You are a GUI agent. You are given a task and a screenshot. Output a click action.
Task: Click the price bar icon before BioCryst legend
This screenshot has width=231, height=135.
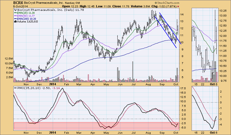pyautogui.click(x=15, y=10)
